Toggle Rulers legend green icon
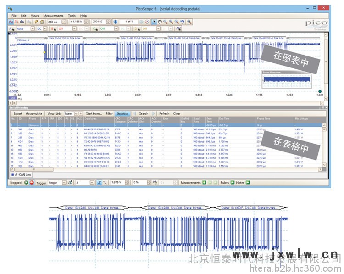This screenshot has width=344, height=274. click(233, 183)
